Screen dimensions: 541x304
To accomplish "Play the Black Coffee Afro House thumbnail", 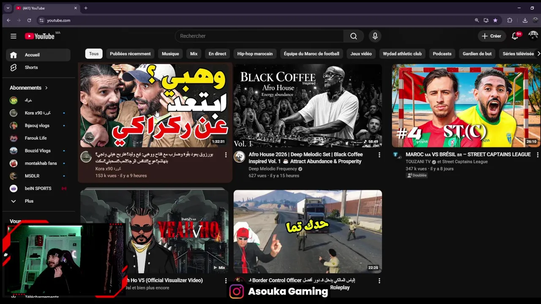I will tap(308, 106).
